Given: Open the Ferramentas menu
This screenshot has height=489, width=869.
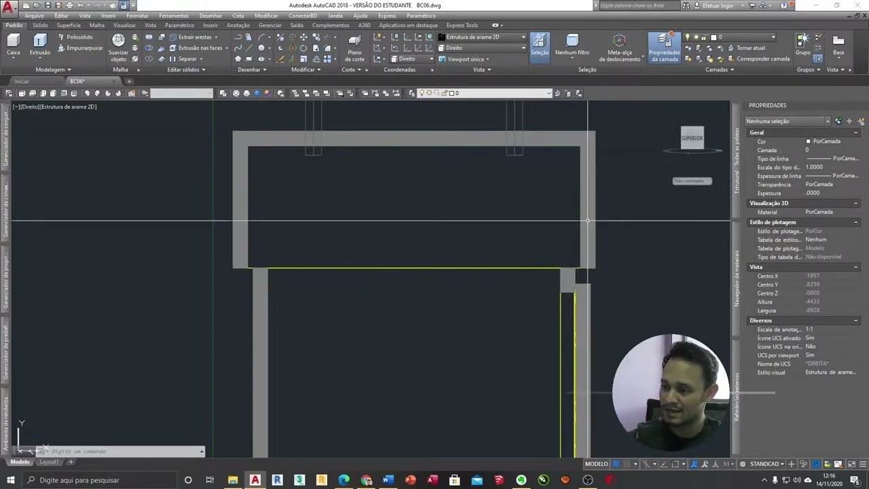Looking at the screenshot, I should [x=174, y=16].
